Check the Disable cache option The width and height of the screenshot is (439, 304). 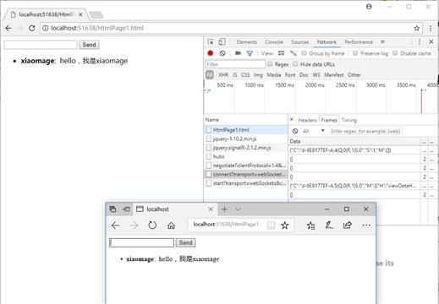[x=395, y=53]
